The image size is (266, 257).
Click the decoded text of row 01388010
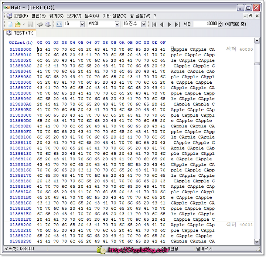tap(193, 55)
